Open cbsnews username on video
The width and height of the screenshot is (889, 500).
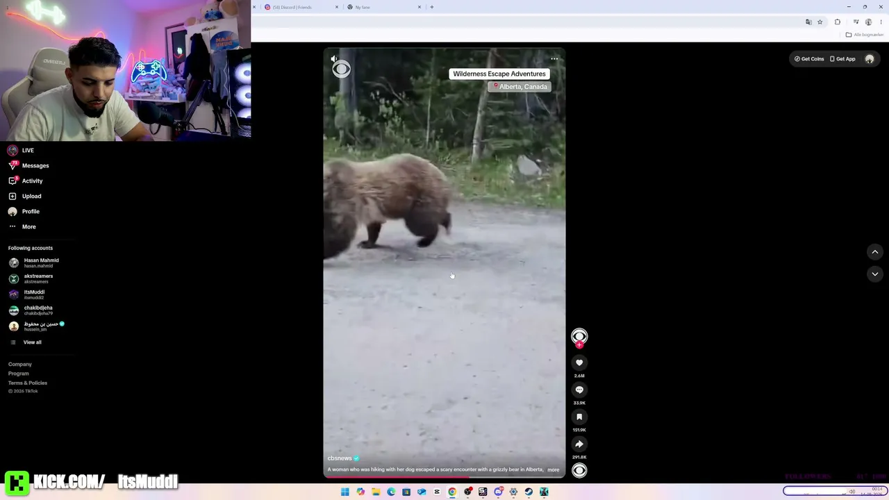pos(340,458)
